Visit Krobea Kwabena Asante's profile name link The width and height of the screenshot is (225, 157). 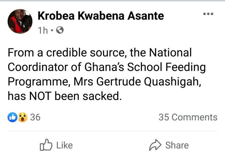[101, 15]
